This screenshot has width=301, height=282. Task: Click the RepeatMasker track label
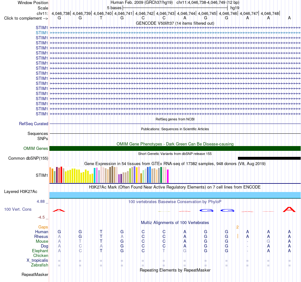[x=35, y=275]
